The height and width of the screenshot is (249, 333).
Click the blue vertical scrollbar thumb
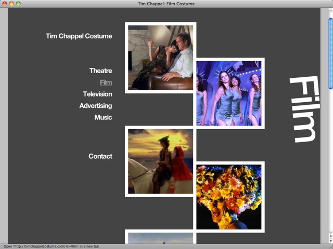(x=331, y=53)
